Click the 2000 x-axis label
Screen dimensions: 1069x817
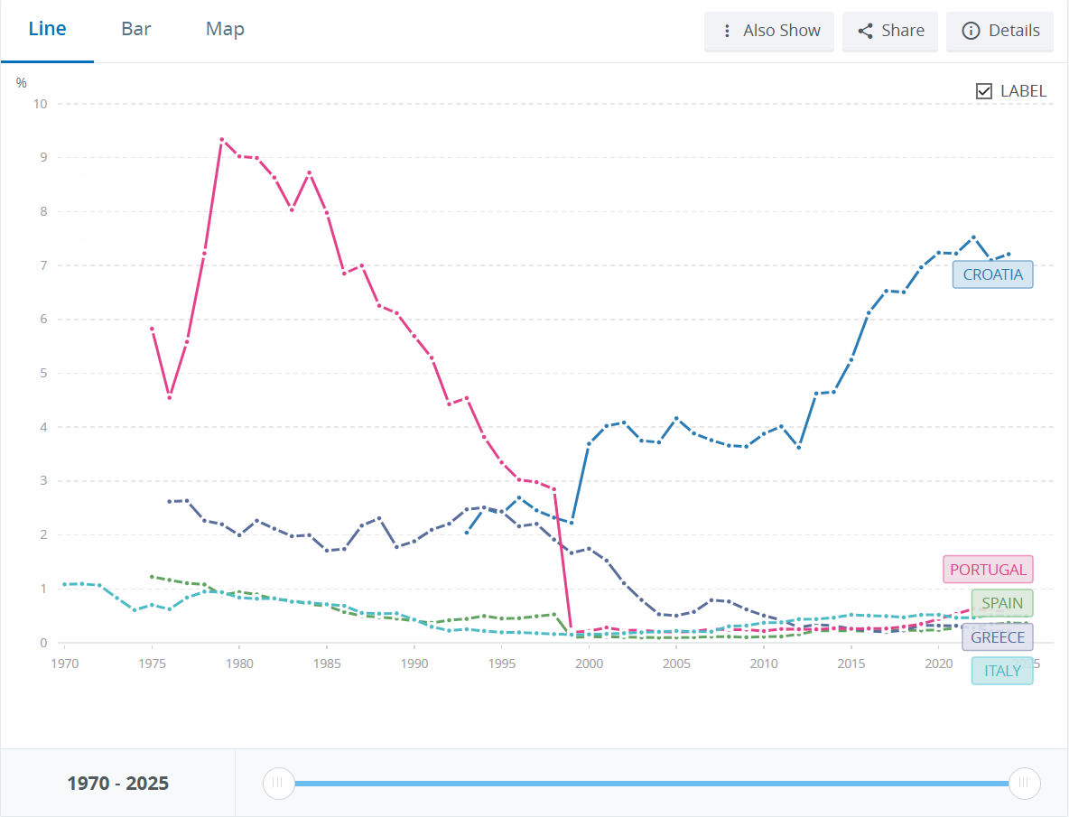589,664
